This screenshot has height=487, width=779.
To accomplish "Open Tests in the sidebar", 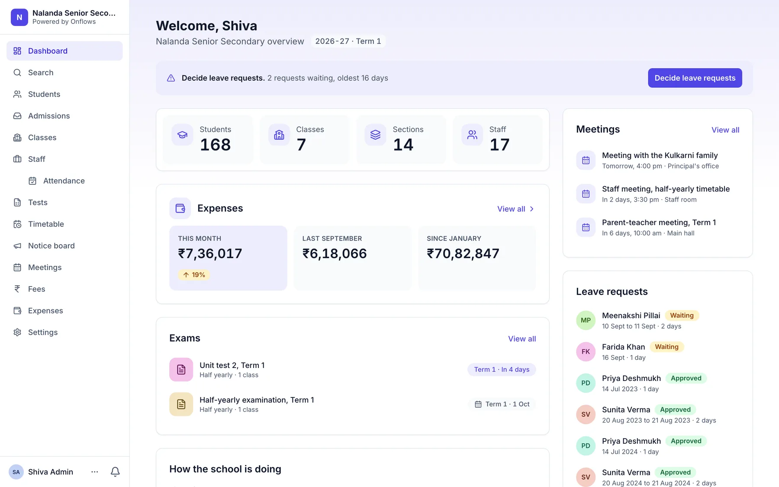I will [64, 202].
